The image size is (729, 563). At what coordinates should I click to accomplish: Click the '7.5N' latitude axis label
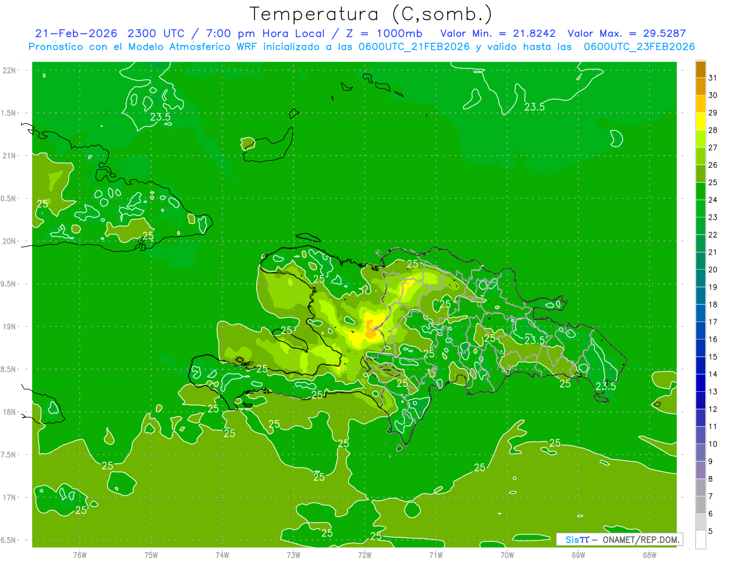10,455
